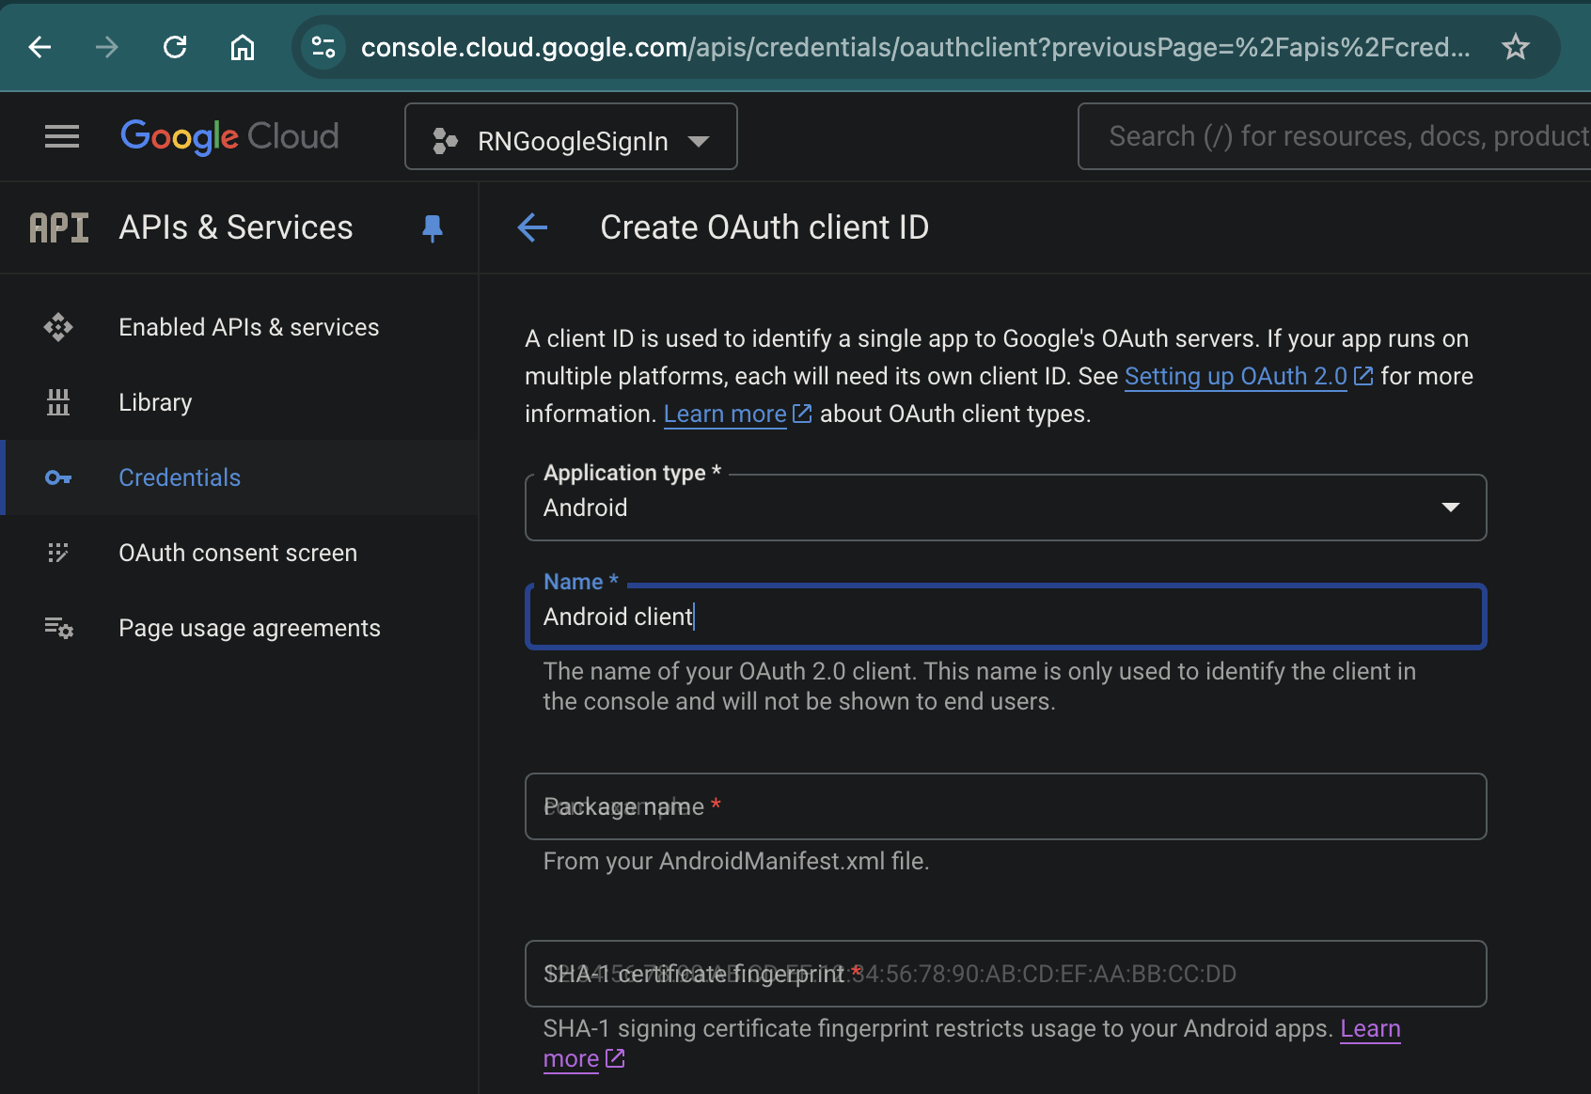This screenshot has width=1591, height=1094.
Task: Click the project icon beside RNGoogleSignIn
Action: point(445,141)
